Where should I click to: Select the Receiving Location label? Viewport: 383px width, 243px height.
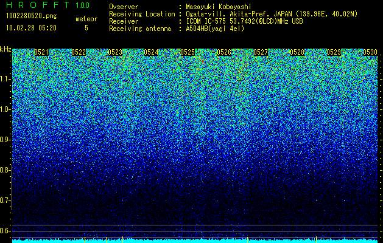[x=142, y=14]
